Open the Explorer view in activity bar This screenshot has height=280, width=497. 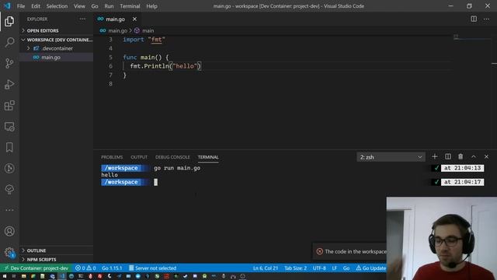(x=9, y=21)
